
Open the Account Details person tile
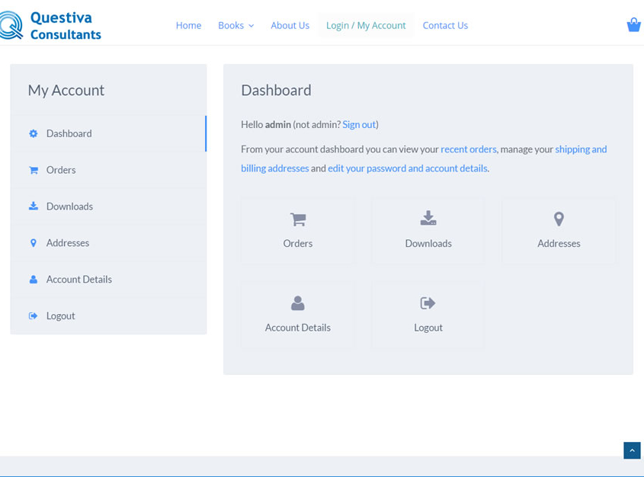click(x=298, y=315)
